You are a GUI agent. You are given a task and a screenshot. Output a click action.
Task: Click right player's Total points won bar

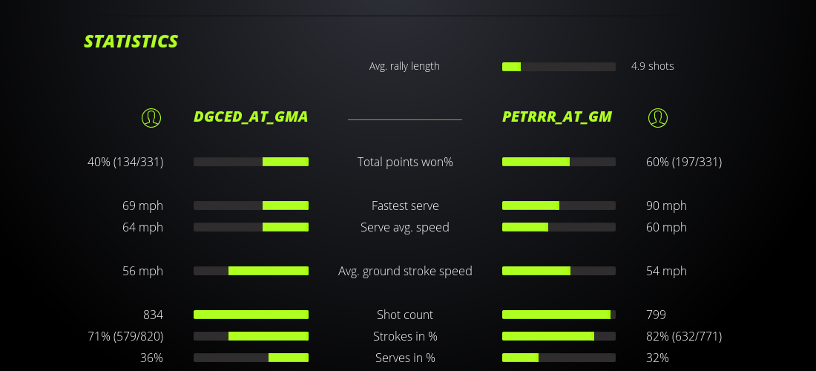click(x=559, y=162)
